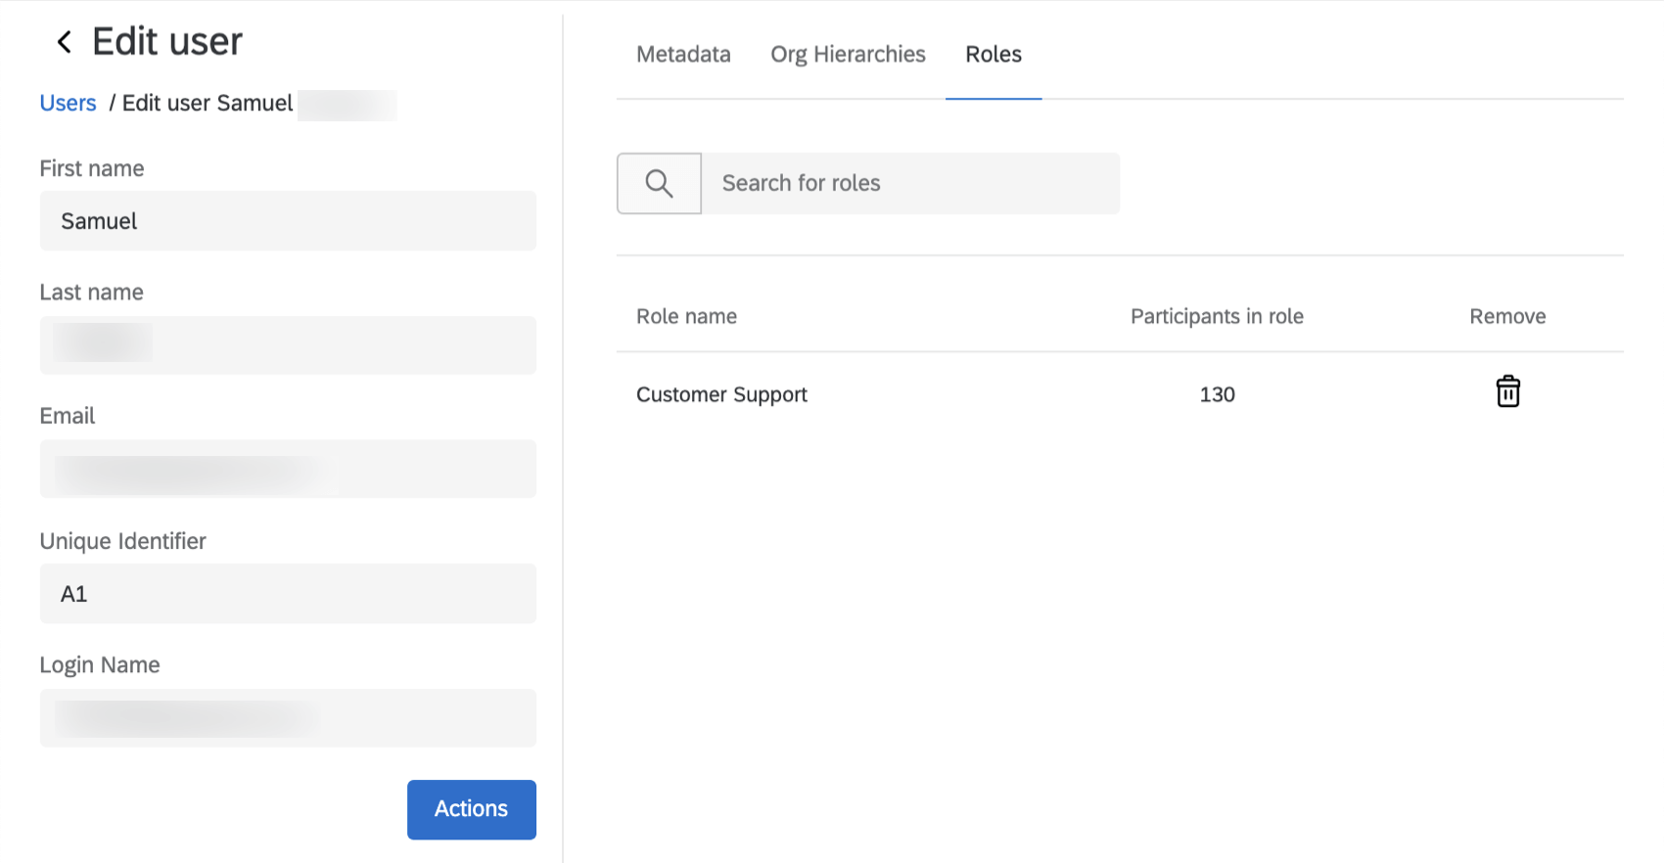Click Participants in role column header
Screen dimensions: 1664x863
tap(1217, 317)
